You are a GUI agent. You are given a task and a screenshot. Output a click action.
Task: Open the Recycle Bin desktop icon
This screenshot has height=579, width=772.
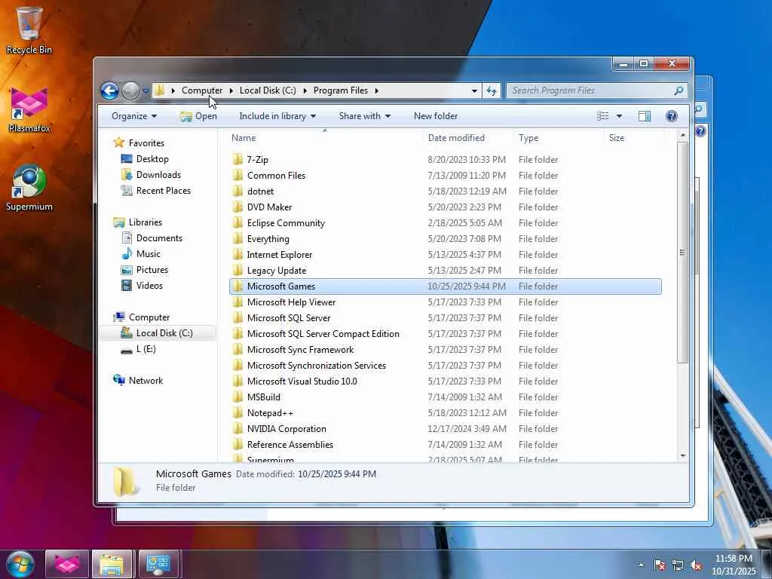click(x=29, y=30)
